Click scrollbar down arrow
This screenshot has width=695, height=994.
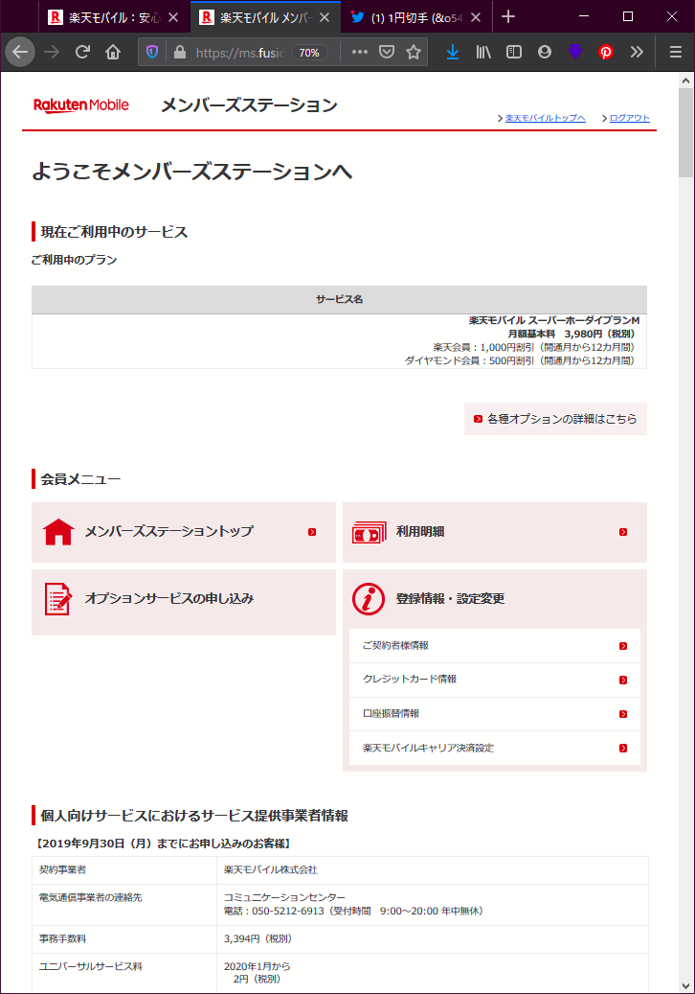pos(685,985)
